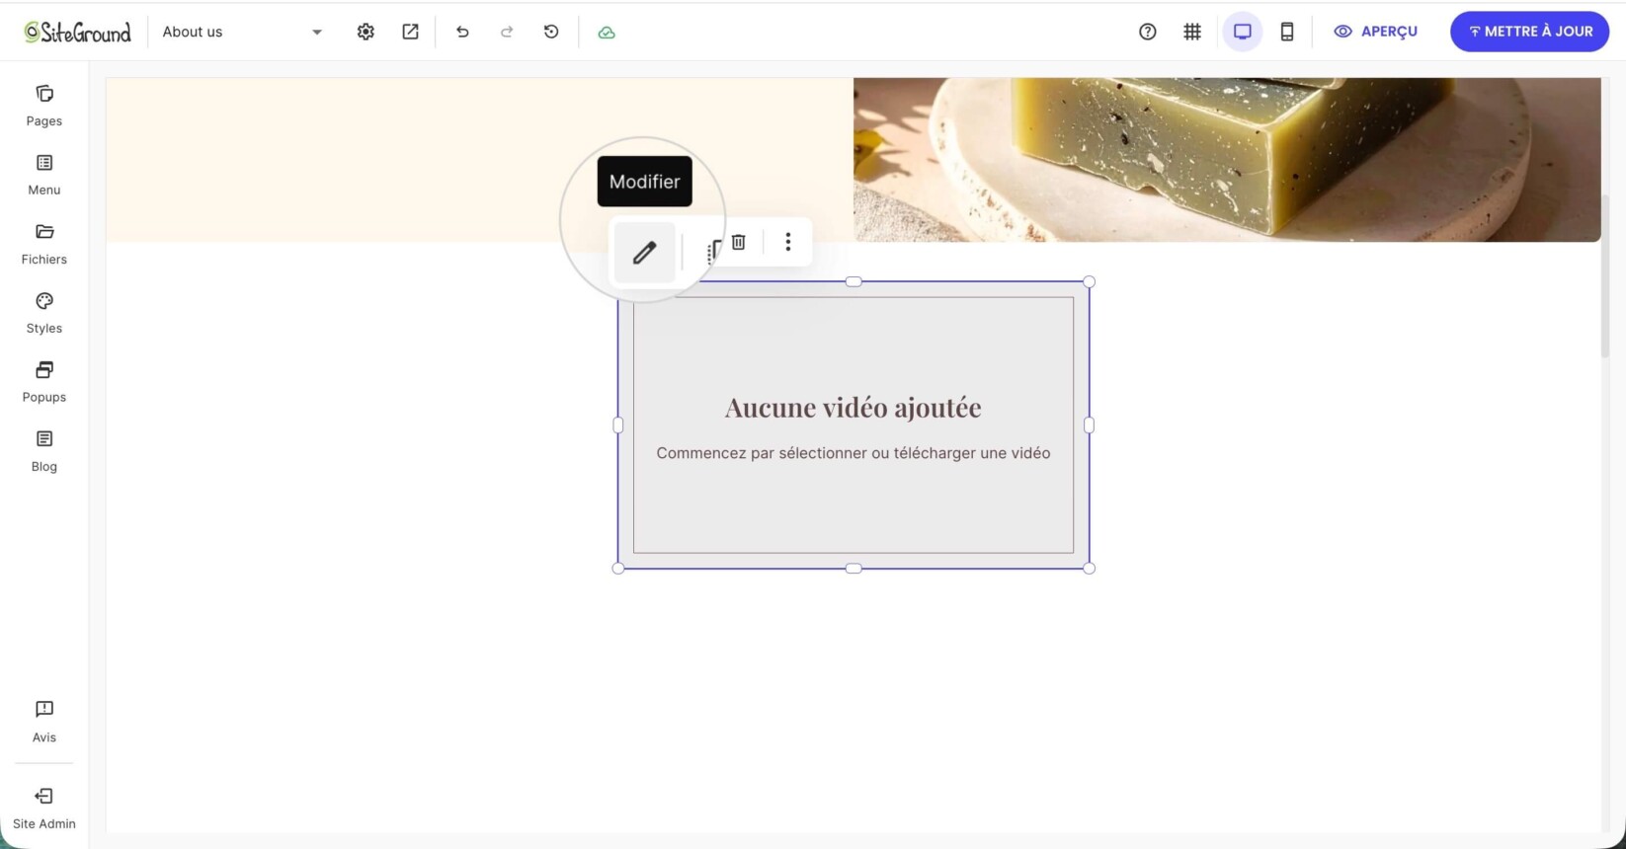The image size is (1626, 849).
Task: Switch to mobile view
Action: (x=1287, y=32)
